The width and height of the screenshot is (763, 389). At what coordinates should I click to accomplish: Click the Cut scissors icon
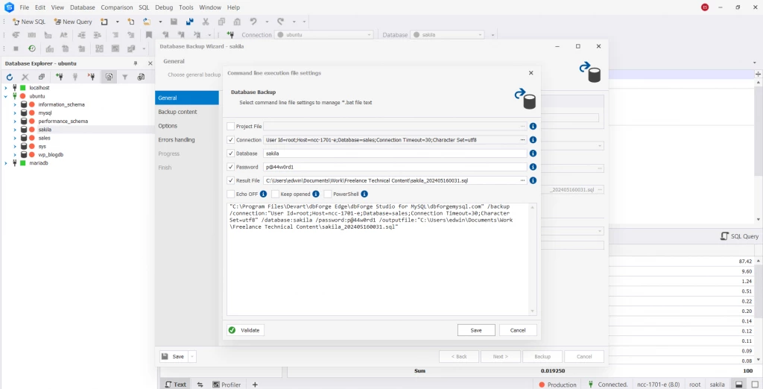click(206, 22)
